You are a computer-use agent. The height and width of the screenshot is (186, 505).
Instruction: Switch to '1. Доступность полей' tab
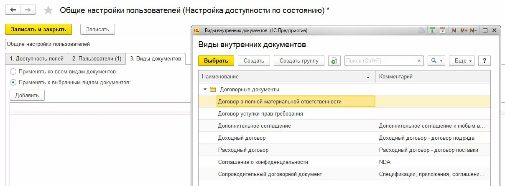tap(36, 59)
